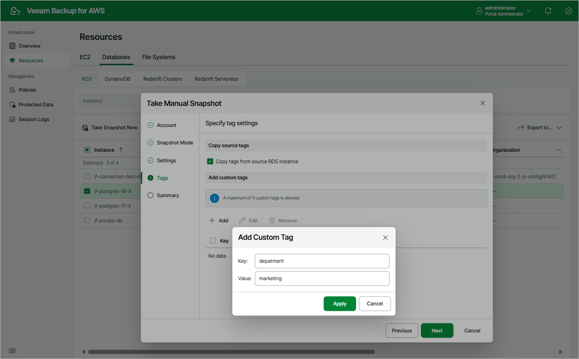Viewport: 579px width, 359px height.
Task: Select Overview in the Infrastructure sidebar
Action: pyautogui.click(x=29, y=46)
